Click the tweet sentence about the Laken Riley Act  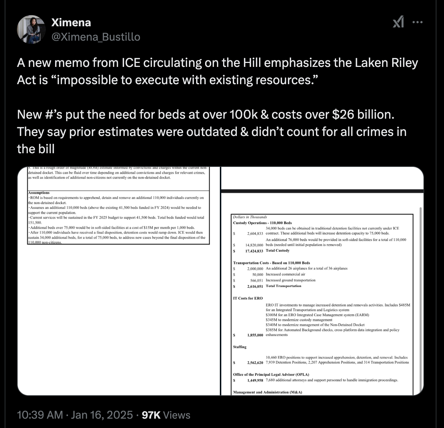click(217, 71)
